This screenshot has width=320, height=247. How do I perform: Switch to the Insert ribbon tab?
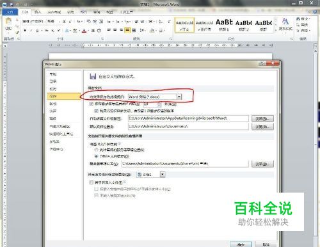[x=38, y=12]
